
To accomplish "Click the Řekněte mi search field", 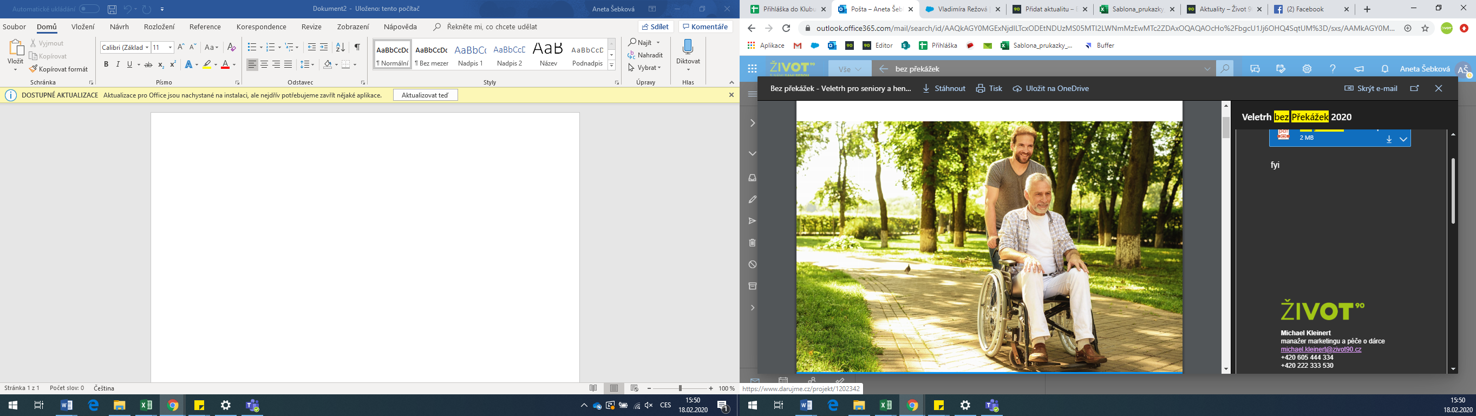I will point(492,27).
